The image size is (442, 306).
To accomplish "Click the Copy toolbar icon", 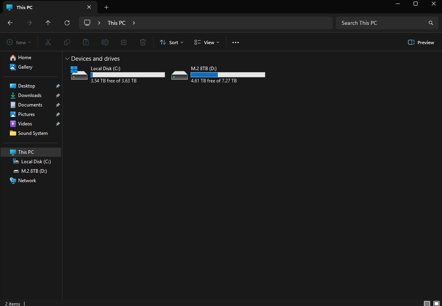I will tap(67, 42).
